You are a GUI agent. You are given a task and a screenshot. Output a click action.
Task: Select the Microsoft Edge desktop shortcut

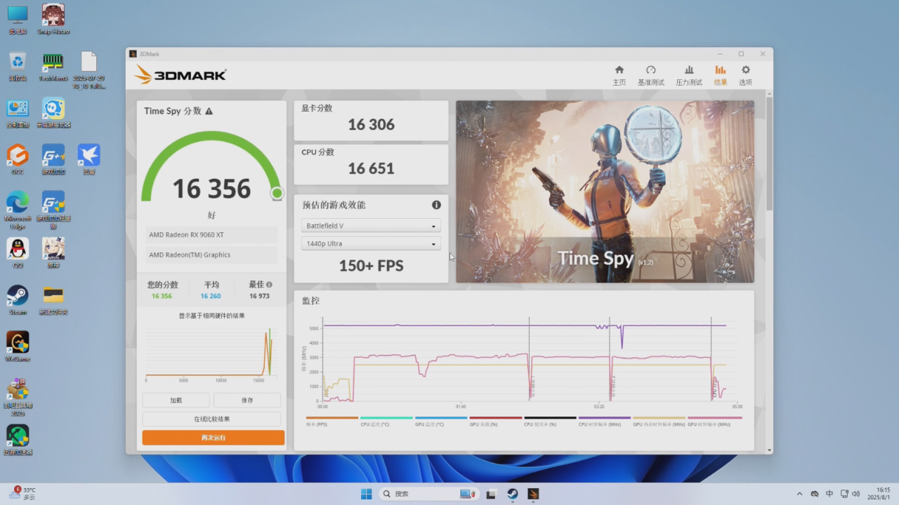tap(18, 210)
